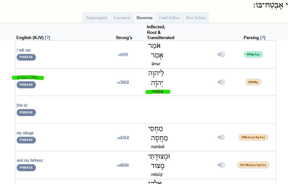Screen dimensions: 288x184
Task: Open Strong's H3068 link
Action: pos(123,82)
